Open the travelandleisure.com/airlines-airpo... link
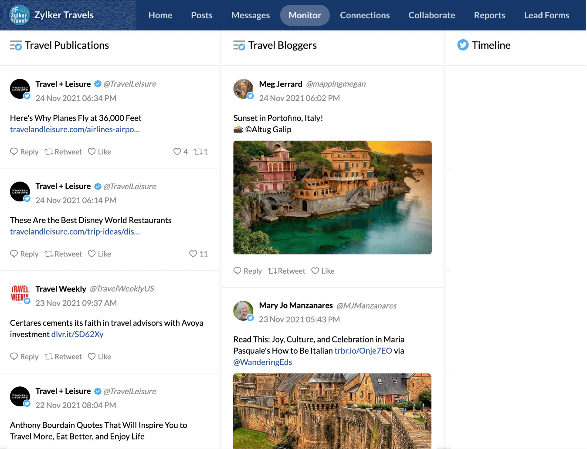The height and width of the screenshot is (449, 587). [75, 129]
